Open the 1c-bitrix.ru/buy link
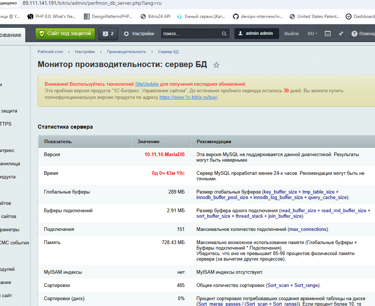The width and height of the screenshot is (375, 306). click(189, 97)
